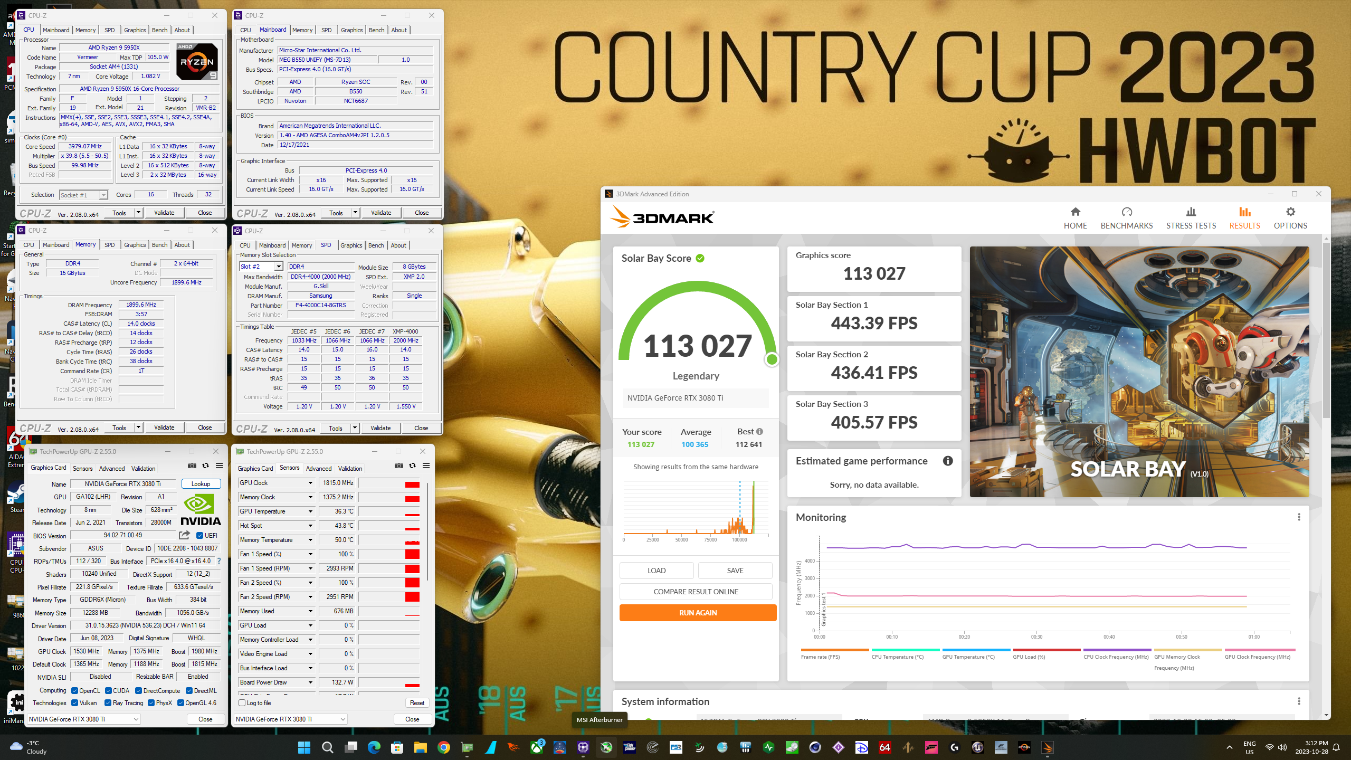This screenshot has height=760, width=1351.
Task: Open the Options gear icon in 3DMark
Action: [x=1290, y=212]
